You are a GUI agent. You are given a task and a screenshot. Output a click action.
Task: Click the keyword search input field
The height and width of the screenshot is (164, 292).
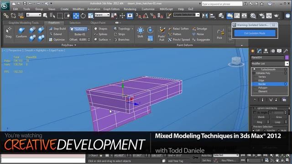[222, 4]
